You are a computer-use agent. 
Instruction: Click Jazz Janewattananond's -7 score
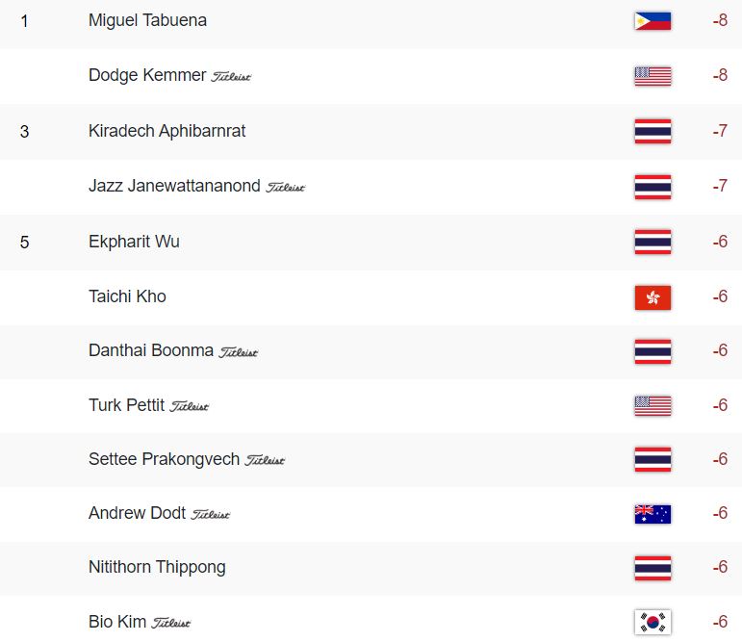pos(720,186)
